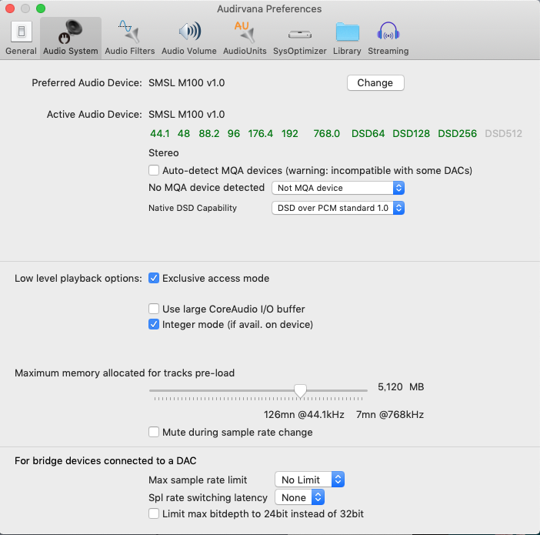Click the DSD128 format label
Viewport: 540px width, 535px height.
point(412,133)
